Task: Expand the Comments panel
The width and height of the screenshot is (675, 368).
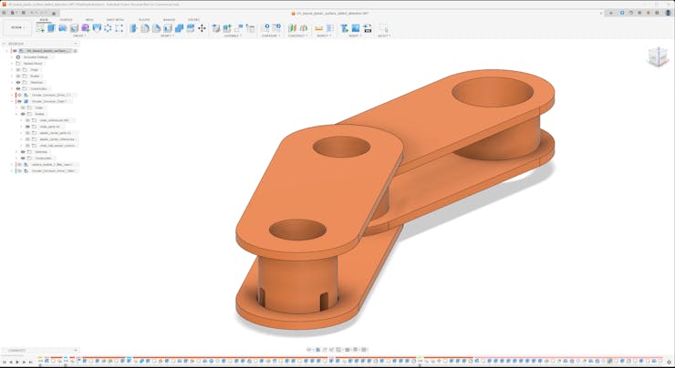Action: (x=75, y=351)
